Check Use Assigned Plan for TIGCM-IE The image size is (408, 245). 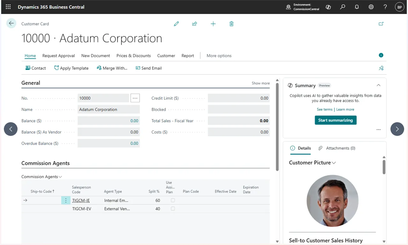(173, 200)
